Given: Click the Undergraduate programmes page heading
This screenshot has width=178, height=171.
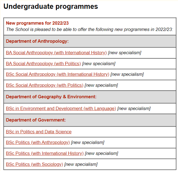Looking at the screenshot, I should coord(51,7).
